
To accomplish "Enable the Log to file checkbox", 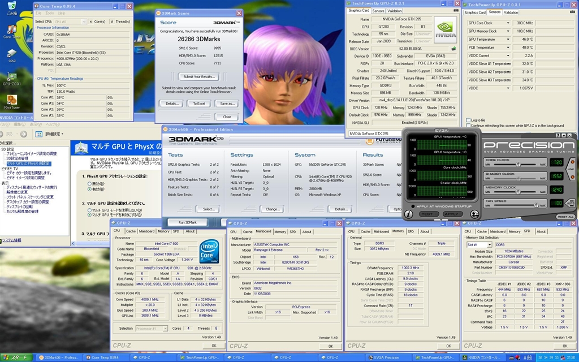I will click(468, 120).
